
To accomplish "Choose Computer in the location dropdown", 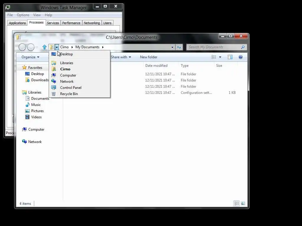I will [x=68, y=75].
